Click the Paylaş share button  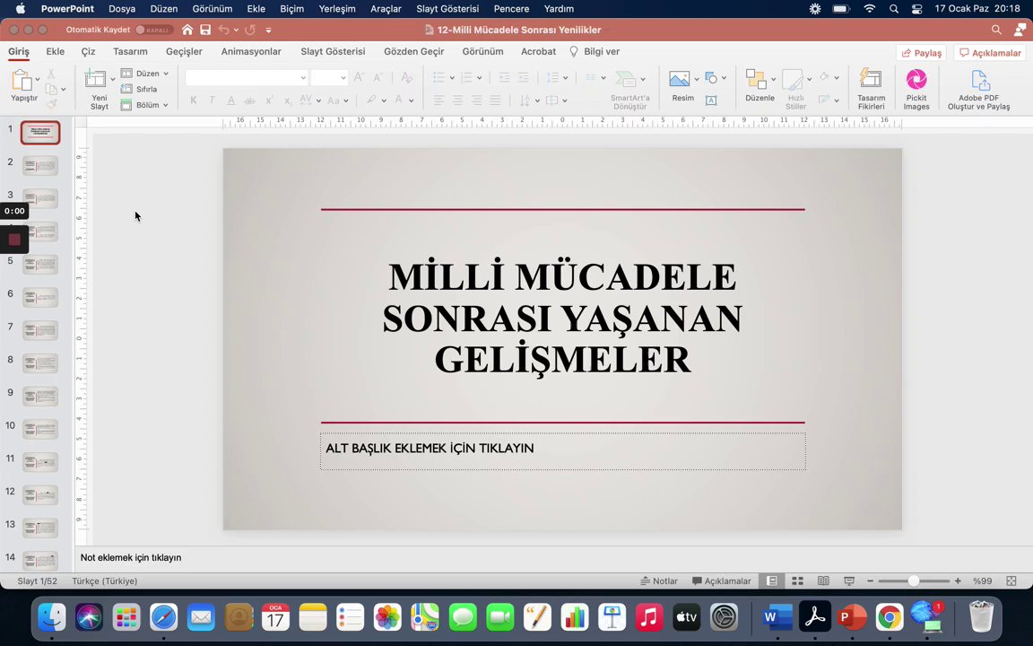click(921, 53)
